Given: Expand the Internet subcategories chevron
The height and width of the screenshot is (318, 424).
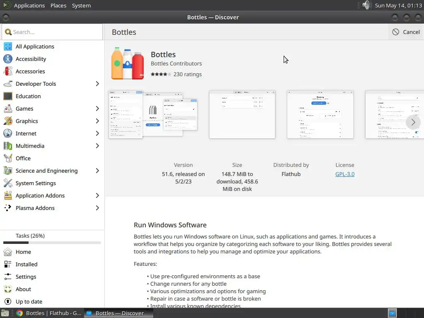Looking at the screenshot, I should coord(97,134).
